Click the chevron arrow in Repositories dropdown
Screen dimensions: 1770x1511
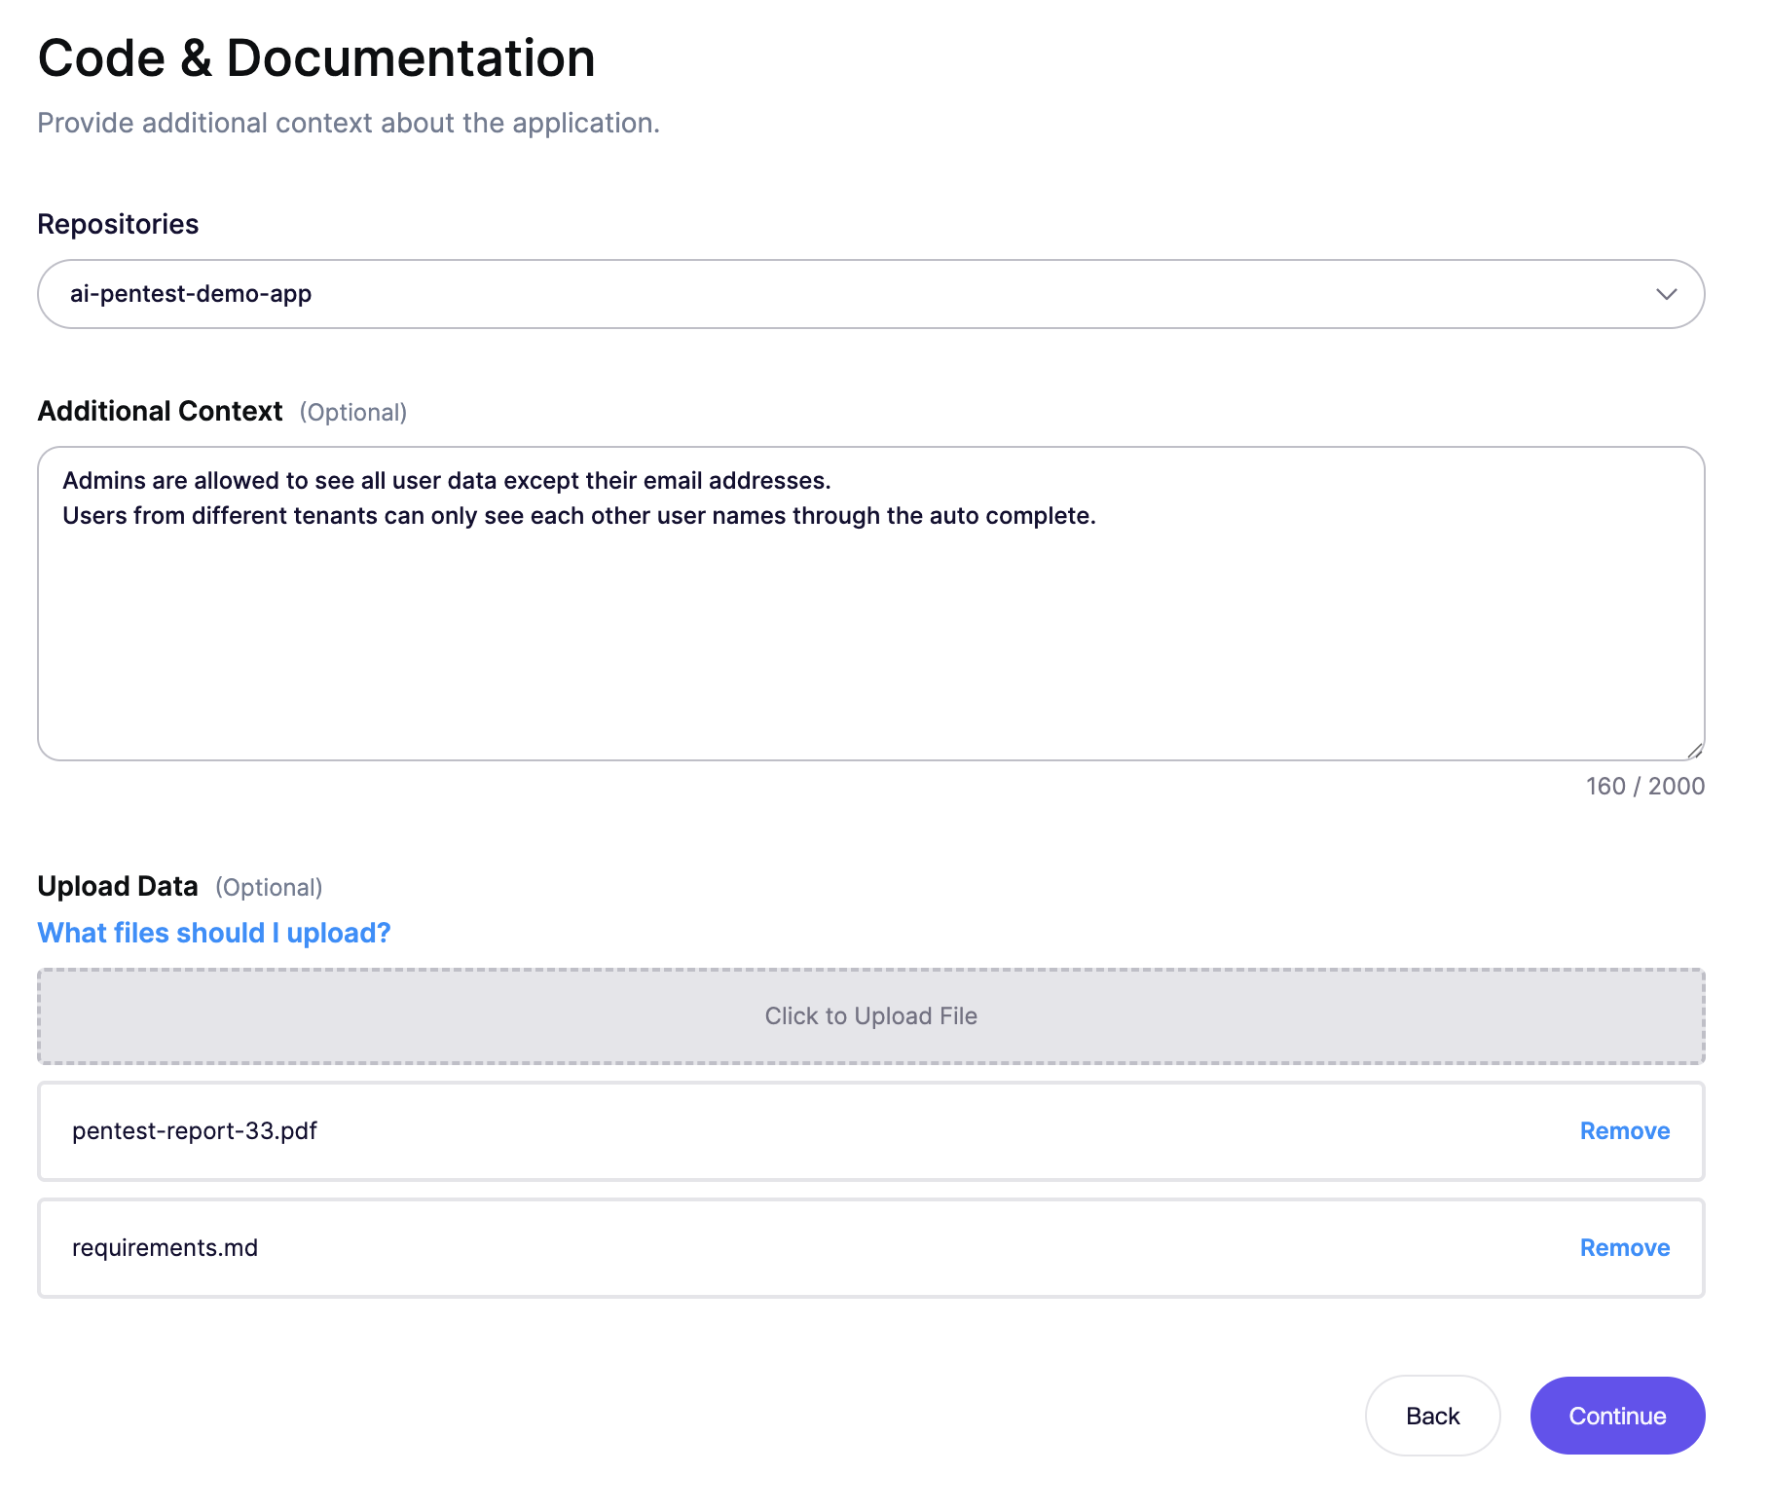(x=1666, y=294)
